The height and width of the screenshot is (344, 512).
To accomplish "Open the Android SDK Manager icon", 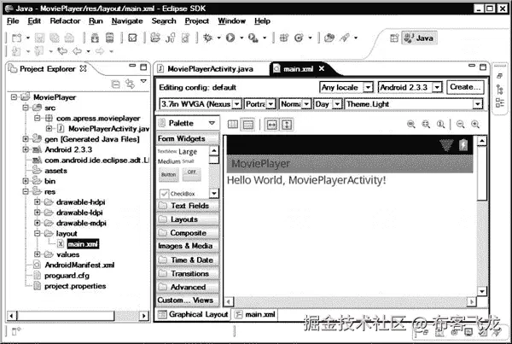I will coord(95,38).
